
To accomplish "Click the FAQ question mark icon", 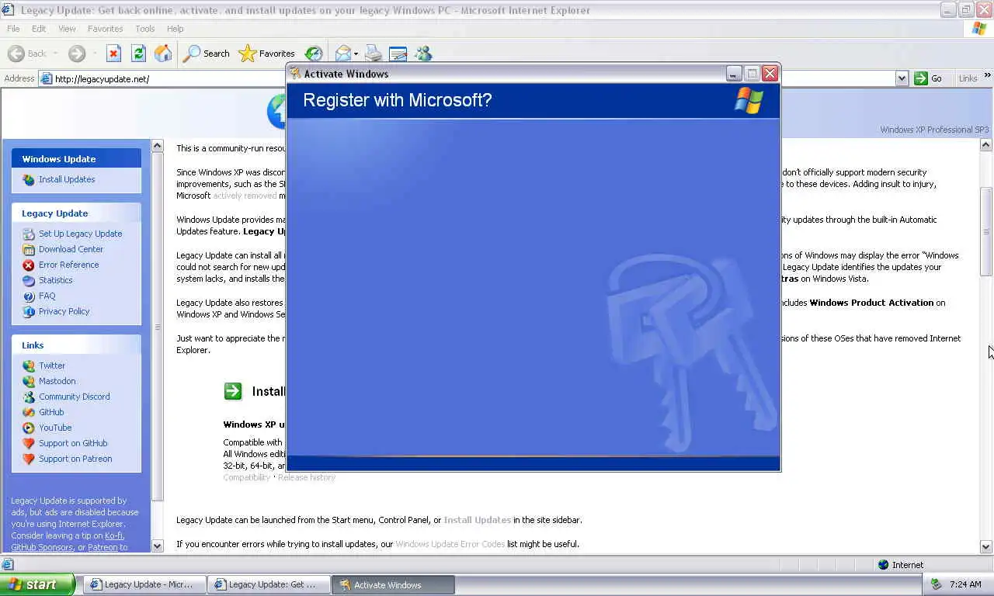I will tap(29, 296).
